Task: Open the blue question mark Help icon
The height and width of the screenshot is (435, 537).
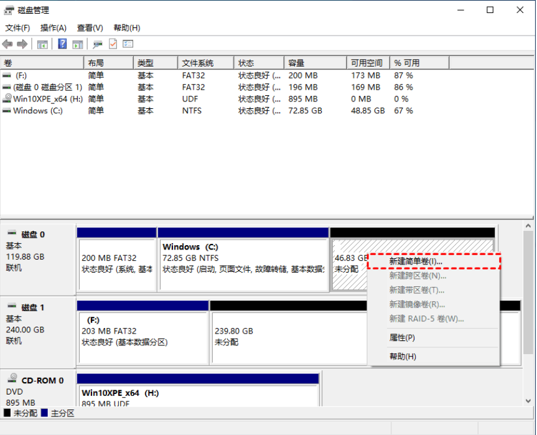Action: point(62,44)
